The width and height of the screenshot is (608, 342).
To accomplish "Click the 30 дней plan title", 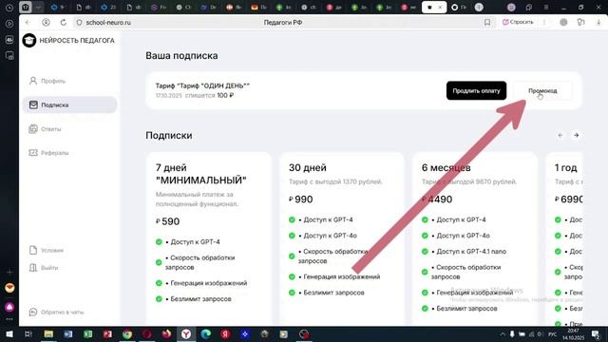I will (308, 167).
